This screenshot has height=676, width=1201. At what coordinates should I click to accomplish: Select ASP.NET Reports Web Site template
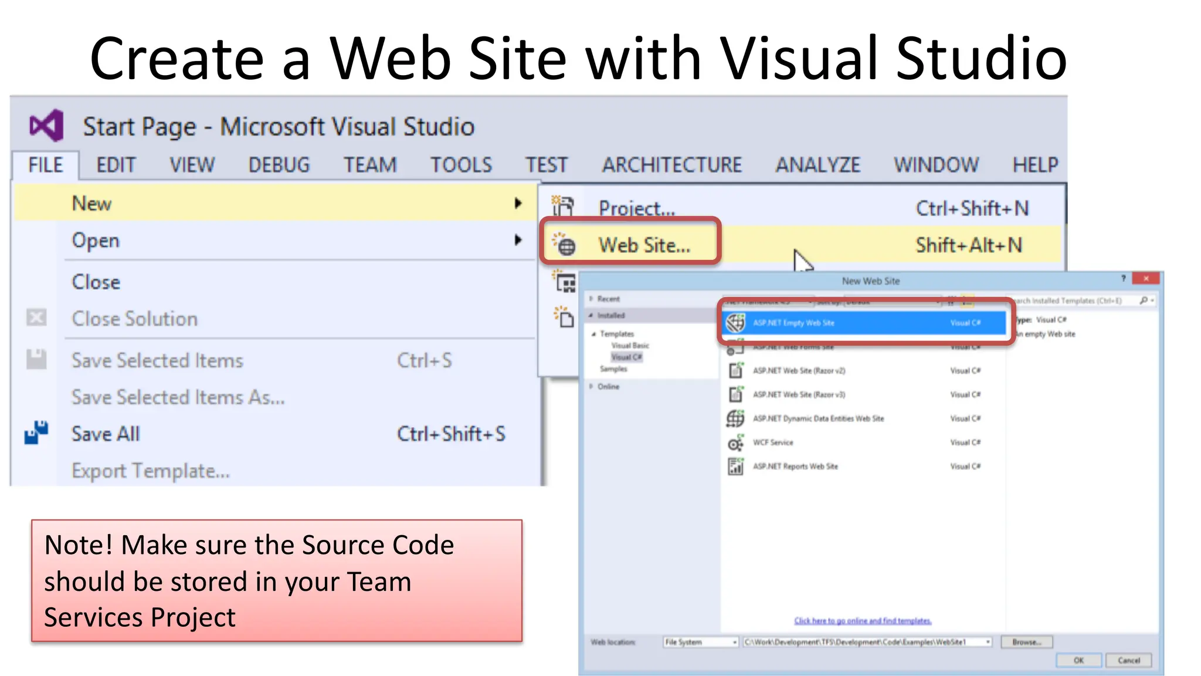[x=863, y=467]
